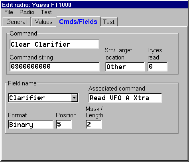Click the Bytes read field
This screenshot has width=189, height=162.
[157, 67]
